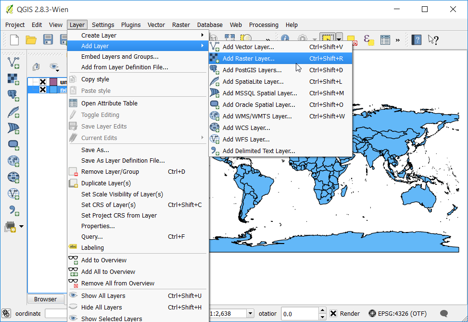Select Duplicate Layer(s) in the Layer menu
This screenshot has height=322, width=468.
(138, 183)
